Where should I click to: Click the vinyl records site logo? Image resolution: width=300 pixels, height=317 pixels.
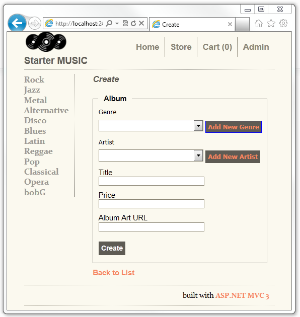pyautogui.click(x=46, y=42)
